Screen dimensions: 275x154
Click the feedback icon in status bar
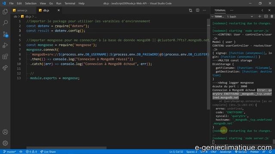coord(263,152)
